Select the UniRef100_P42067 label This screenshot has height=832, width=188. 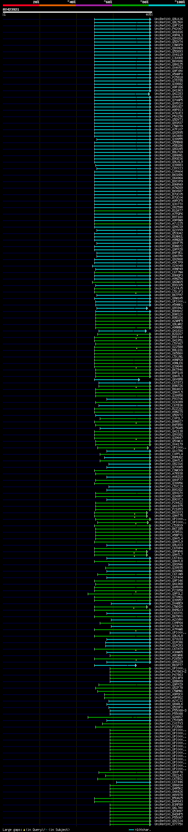point(169,29)
